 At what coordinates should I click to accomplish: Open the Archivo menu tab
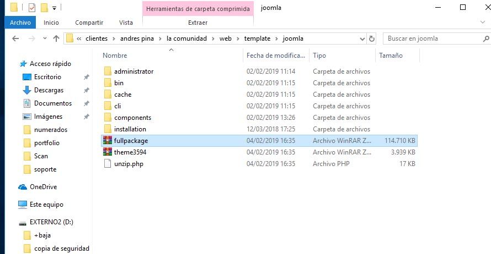(x=20, y=23)
